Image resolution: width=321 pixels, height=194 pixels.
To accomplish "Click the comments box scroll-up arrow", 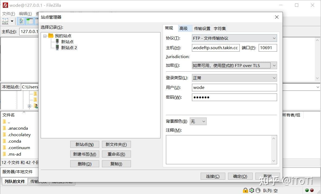I will 274,139.
